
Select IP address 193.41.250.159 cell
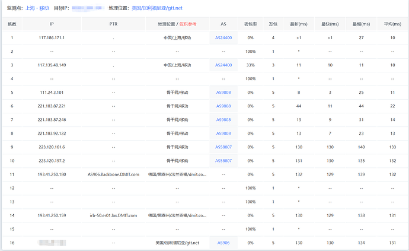click(x=52, y=215)
